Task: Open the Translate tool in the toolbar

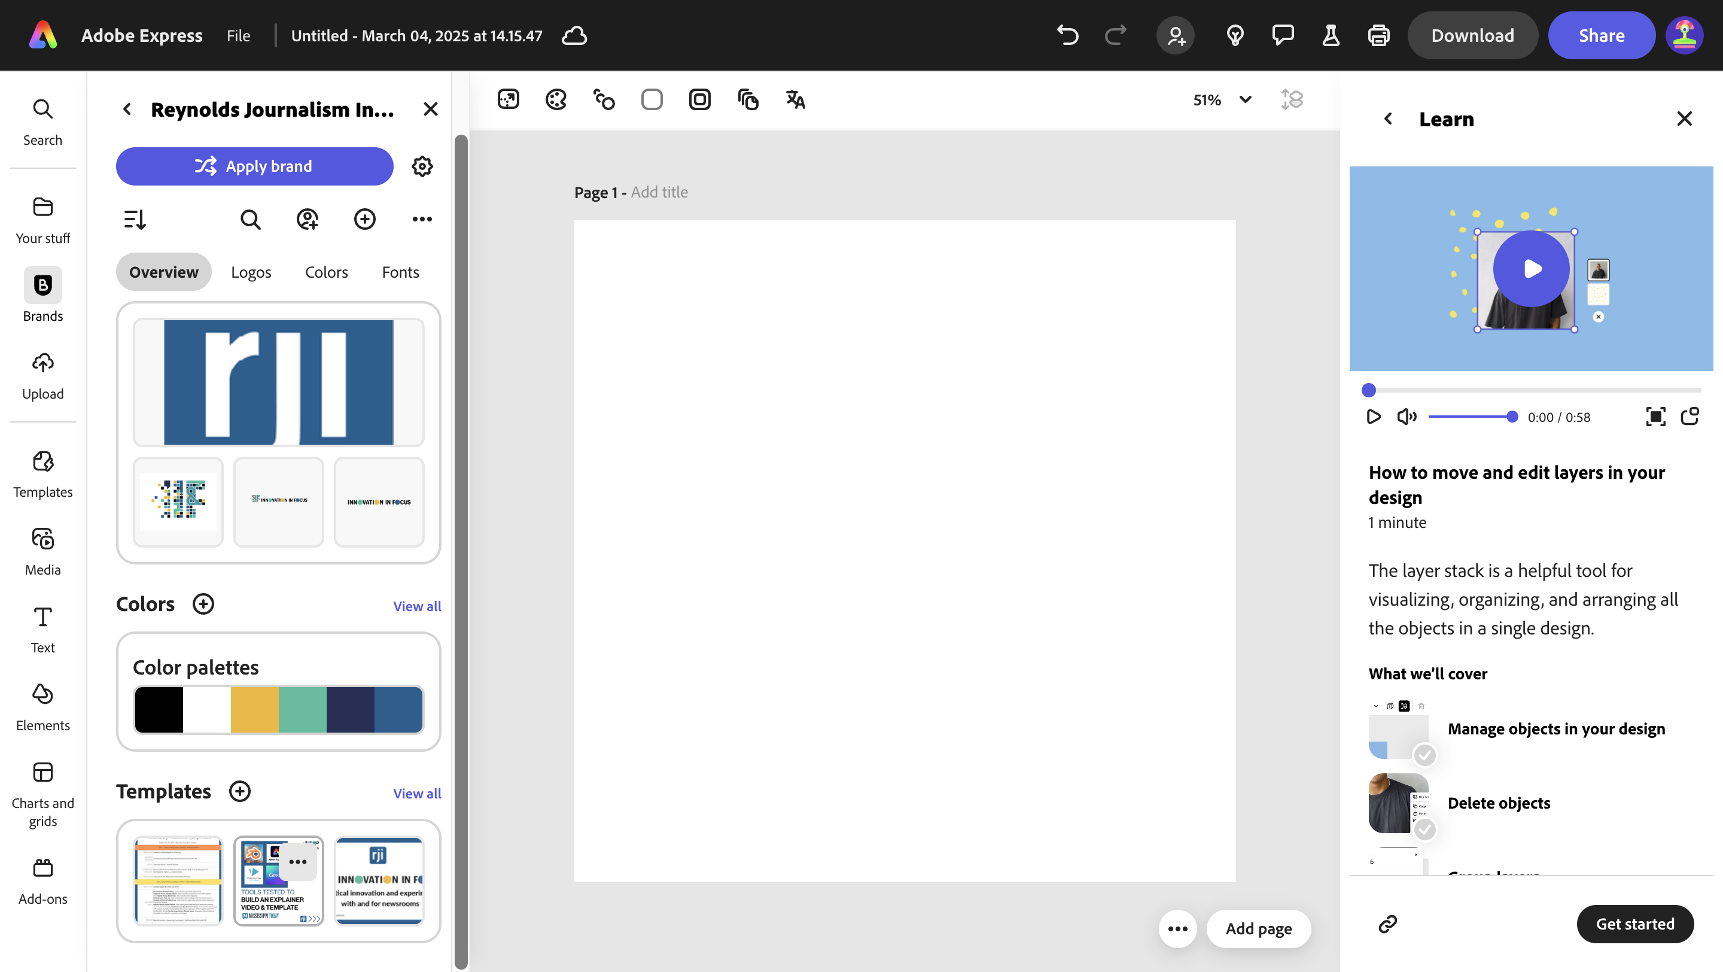Action: 795,99
